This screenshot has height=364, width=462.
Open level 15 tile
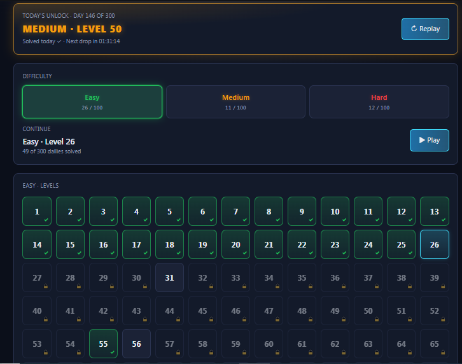click(70, 244)
